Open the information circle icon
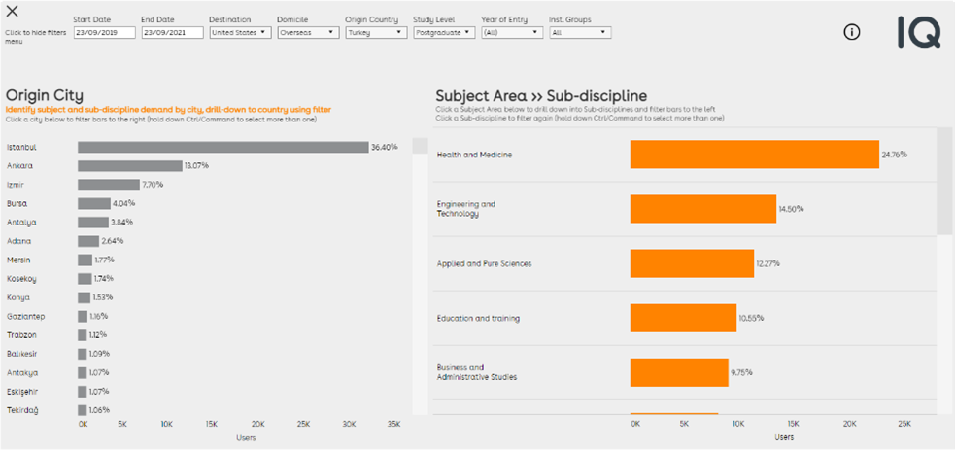This screenshot has width=955, height=450. 852,32
